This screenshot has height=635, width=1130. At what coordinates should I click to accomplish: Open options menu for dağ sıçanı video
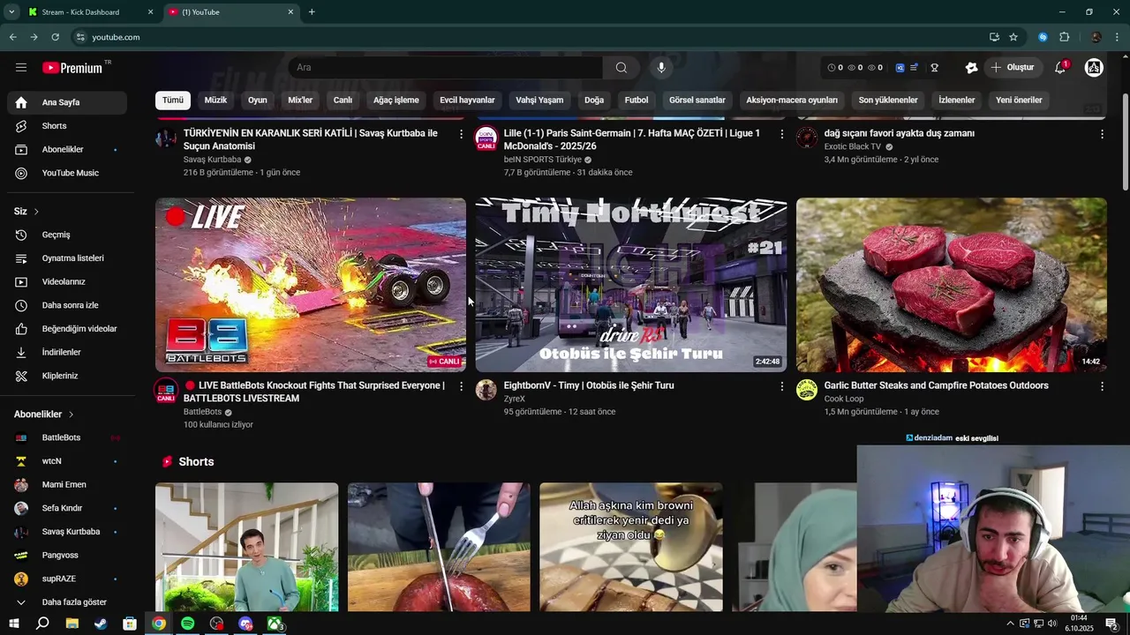pyautogui.click(x=1102, y=134)
